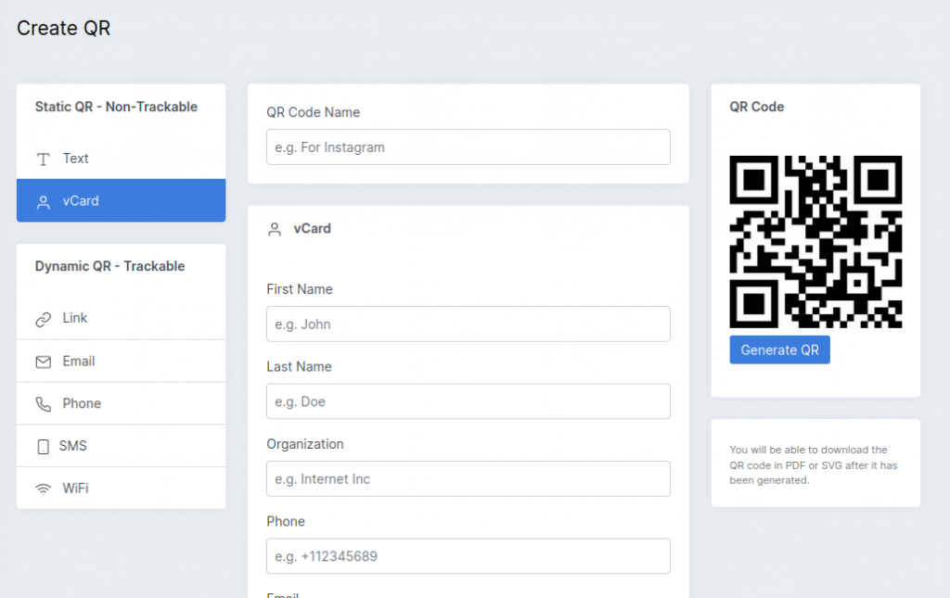Screen dimensions: 950x598
Task: Click the person icon beside vCard form heading
Action: (x=275, y=229)
